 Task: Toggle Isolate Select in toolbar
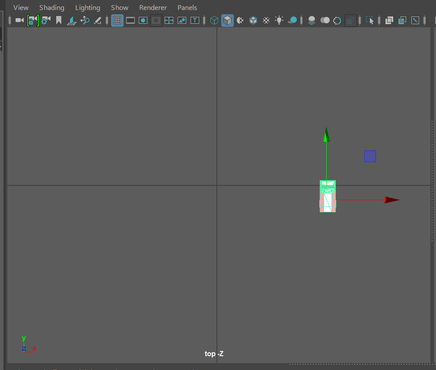tap(369, 20)
